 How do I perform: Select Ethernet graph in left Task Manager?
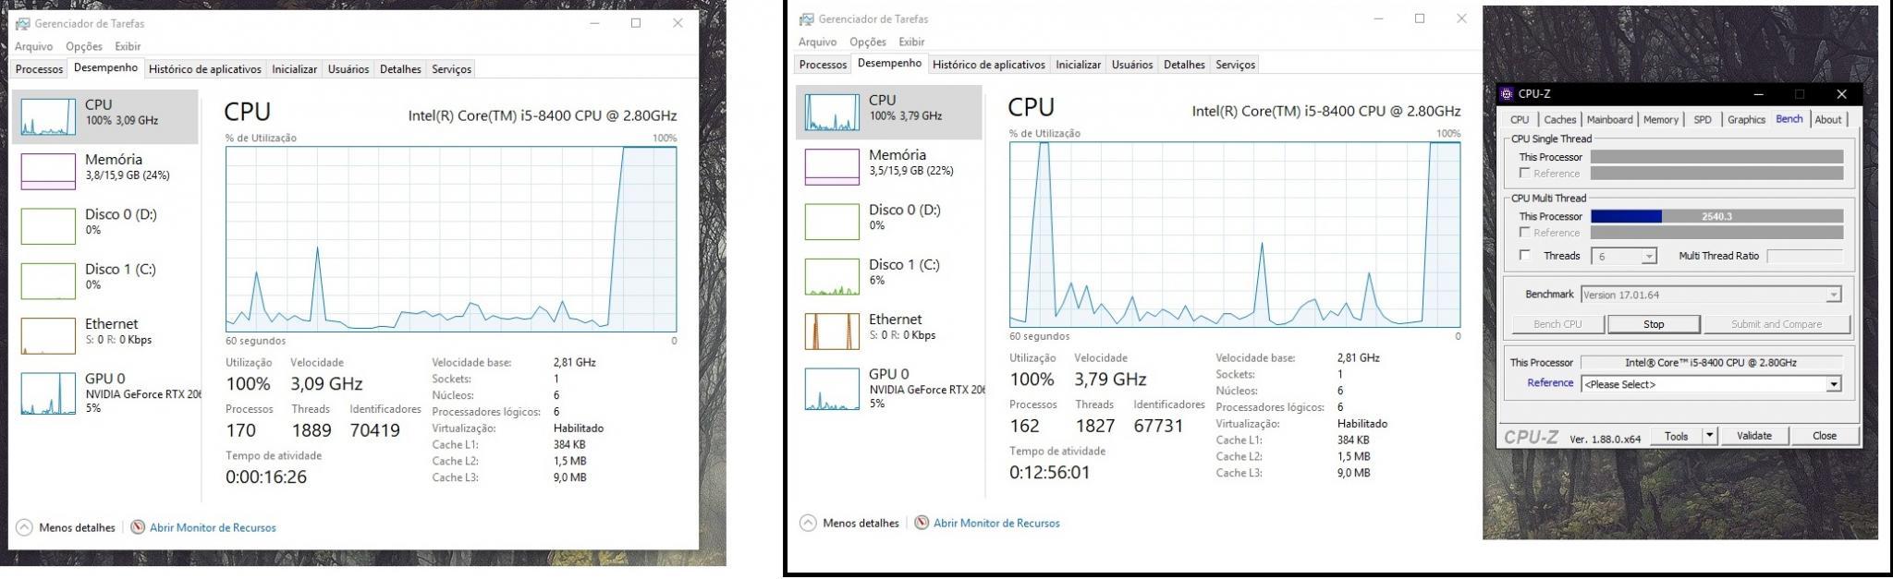point(48,336)
